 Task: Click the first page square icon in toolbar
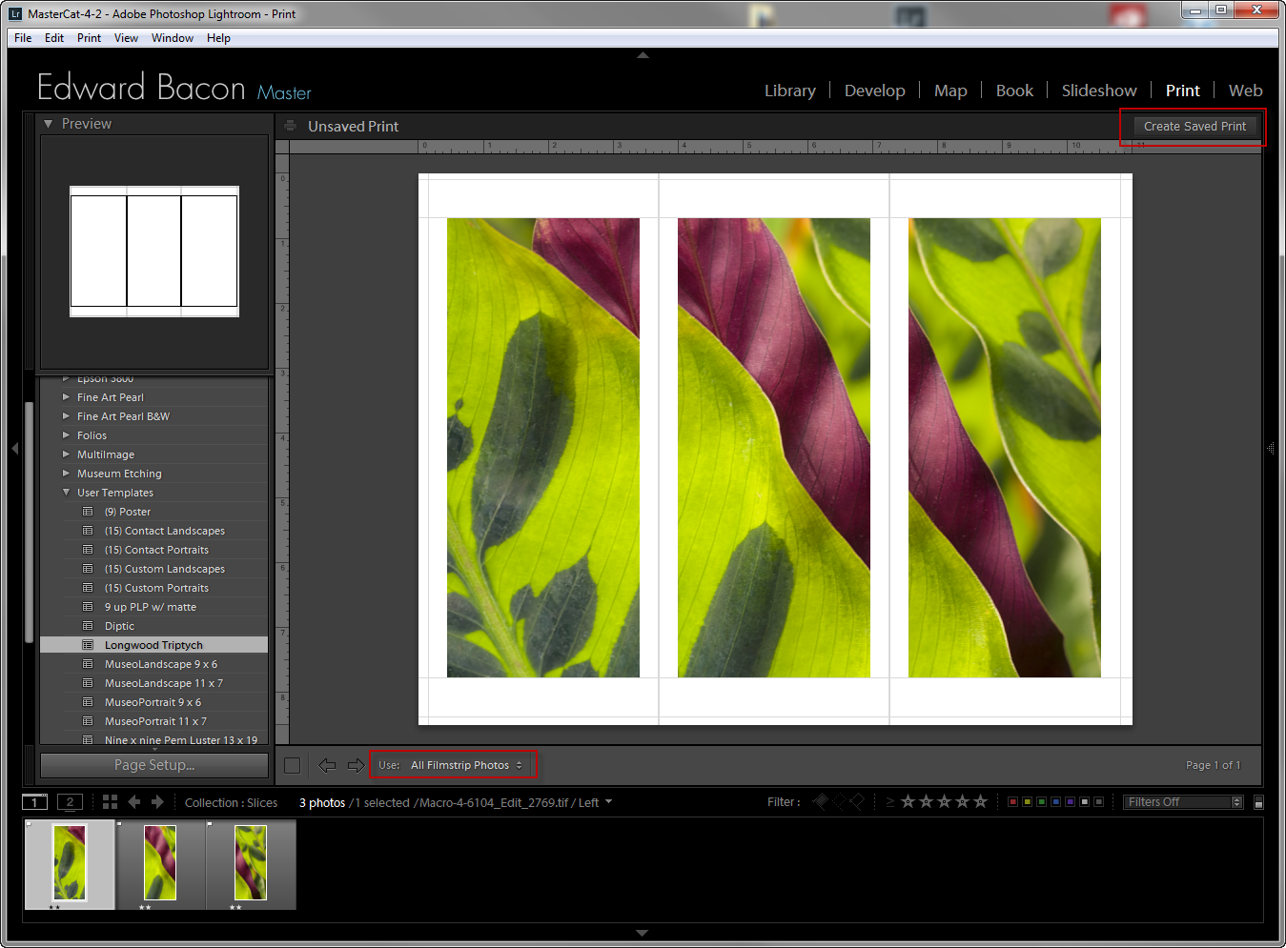[x=293, y=765]
